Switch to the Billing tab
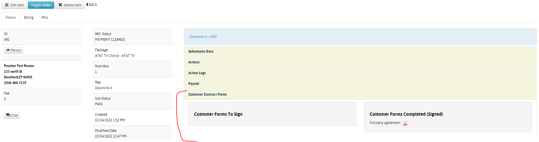Viewport: 539px width, 142px height. click(29, 18)
